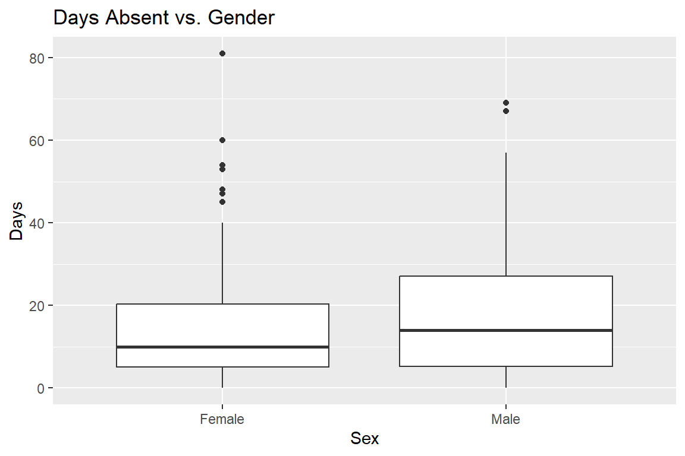Click the Sex axis title
685x456 pixels.
365,439
